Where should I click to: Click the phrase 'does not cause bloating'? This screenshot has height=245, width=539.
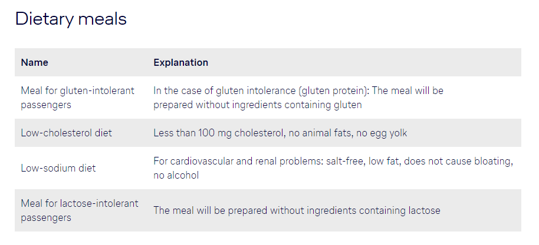click(463, 161)
